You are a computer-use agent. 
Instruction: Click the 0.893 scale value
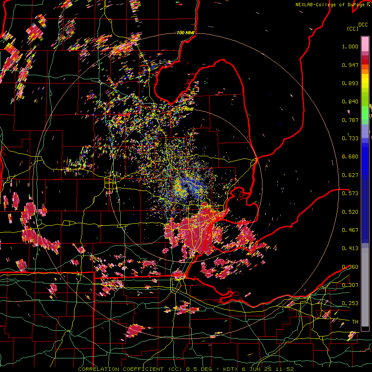click(x=350, y=83)
